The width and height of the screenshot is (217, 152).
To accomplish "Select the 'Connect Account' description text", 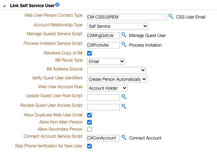I will point(145,138).
